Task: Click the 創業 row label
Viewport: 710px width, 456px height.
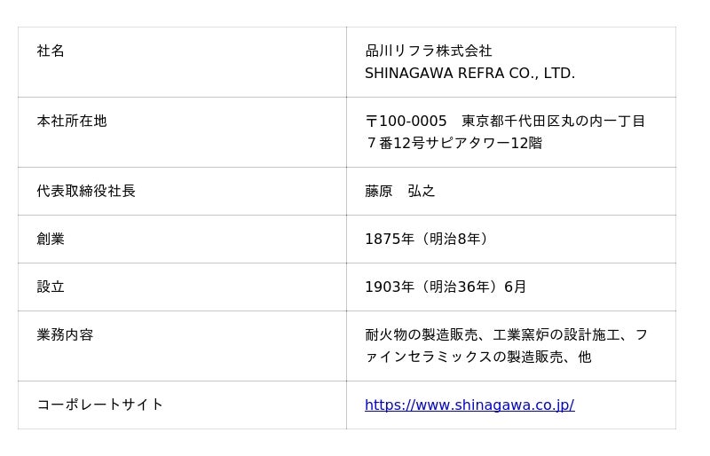Action: point(51,240)
